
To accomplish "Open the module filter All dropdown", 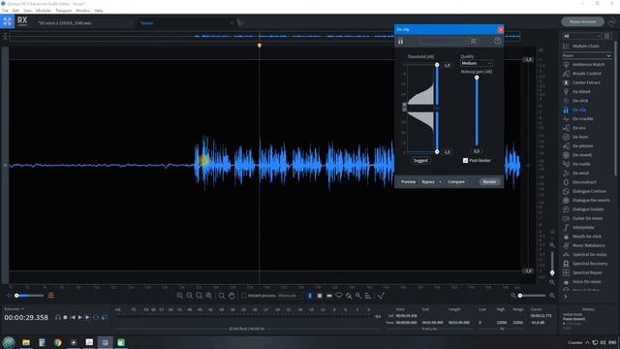I will pos(581,36).
